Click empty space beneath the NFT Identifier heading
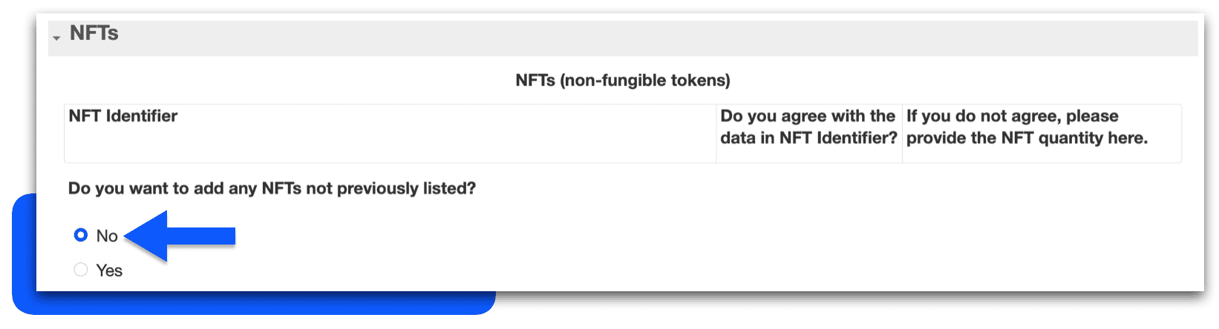 (x=390, y=144)
